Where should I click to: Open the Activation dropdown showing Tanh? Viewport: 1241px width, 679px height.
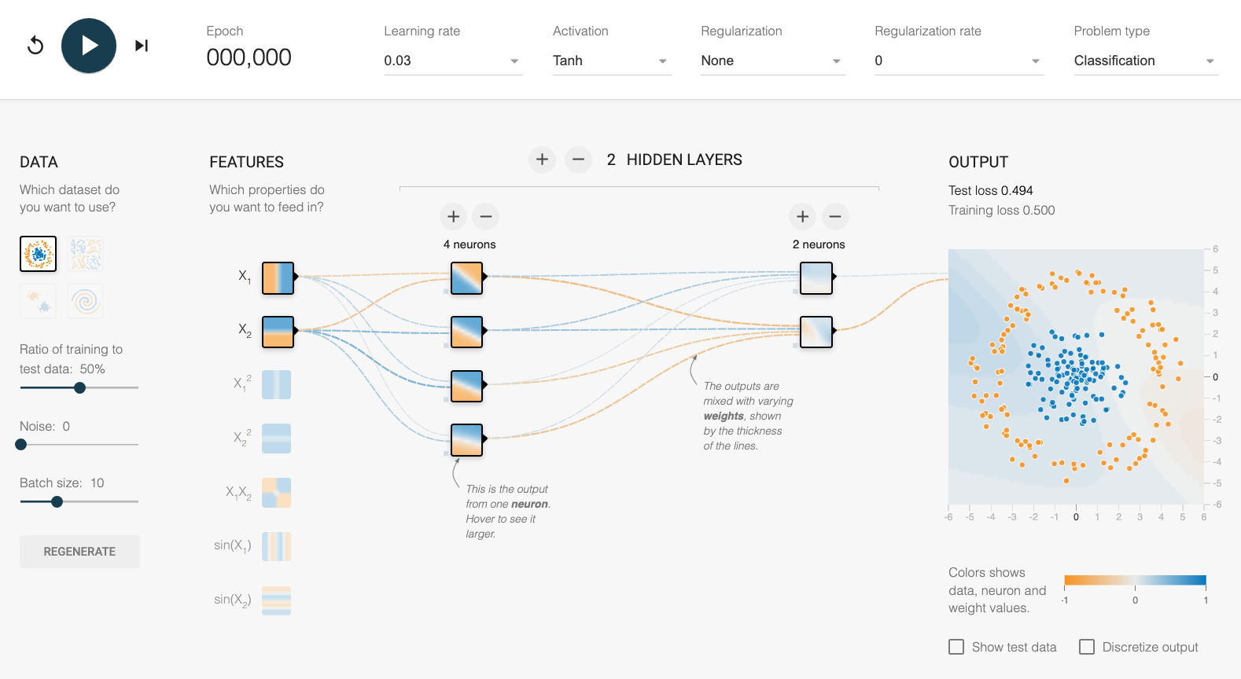tap(611, 61)
